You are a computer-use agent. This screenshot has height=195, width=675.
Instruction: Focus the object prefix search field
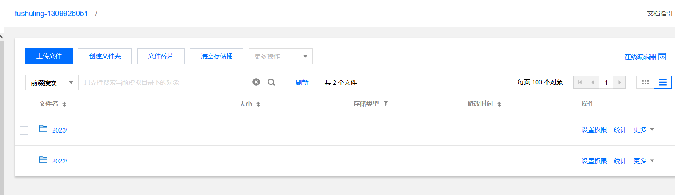pyautogui.click(x=165, y=83)
